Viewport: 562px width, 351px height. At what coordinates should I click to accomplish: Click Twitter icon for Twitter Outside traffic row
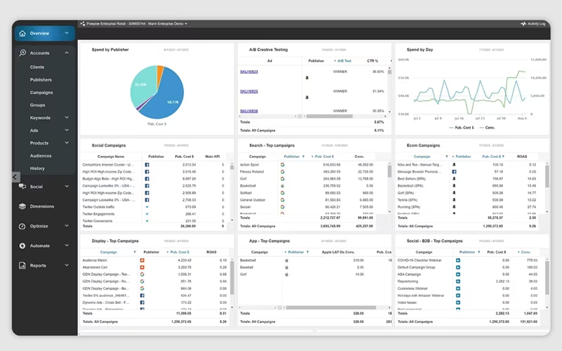pyautogui.click(x=147, y=207)
